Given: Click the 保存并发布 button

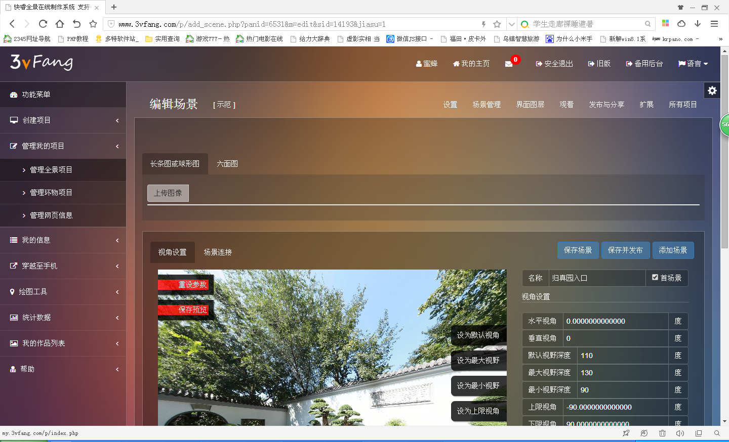Looking at the screenshot, I should (x=625, y=250).
